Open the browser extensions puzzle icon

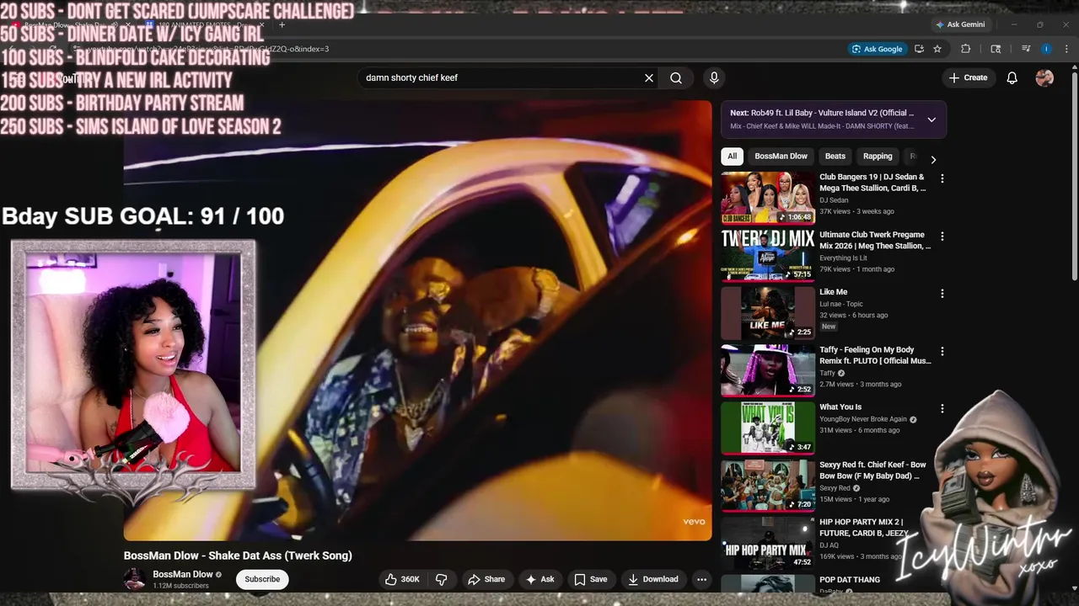966,49
